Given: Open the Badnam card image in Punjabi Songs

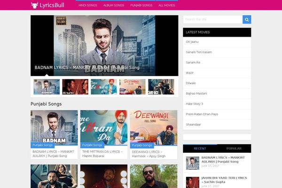Looking at the screenshot, I should point(54,127).
